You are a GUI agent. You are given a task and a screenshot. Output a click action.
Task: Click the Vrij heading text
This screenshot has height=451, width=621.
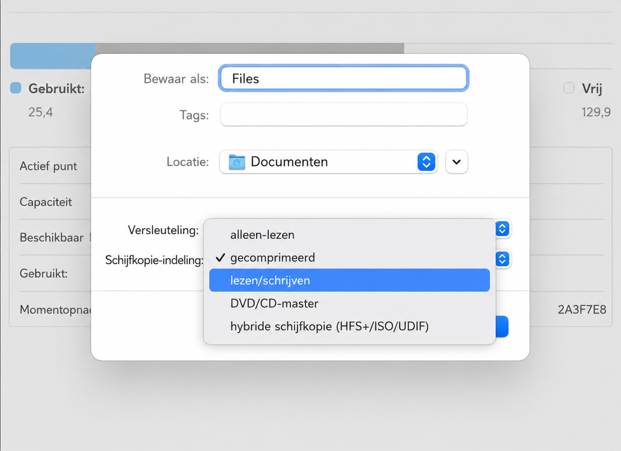(x=592, y=89)
